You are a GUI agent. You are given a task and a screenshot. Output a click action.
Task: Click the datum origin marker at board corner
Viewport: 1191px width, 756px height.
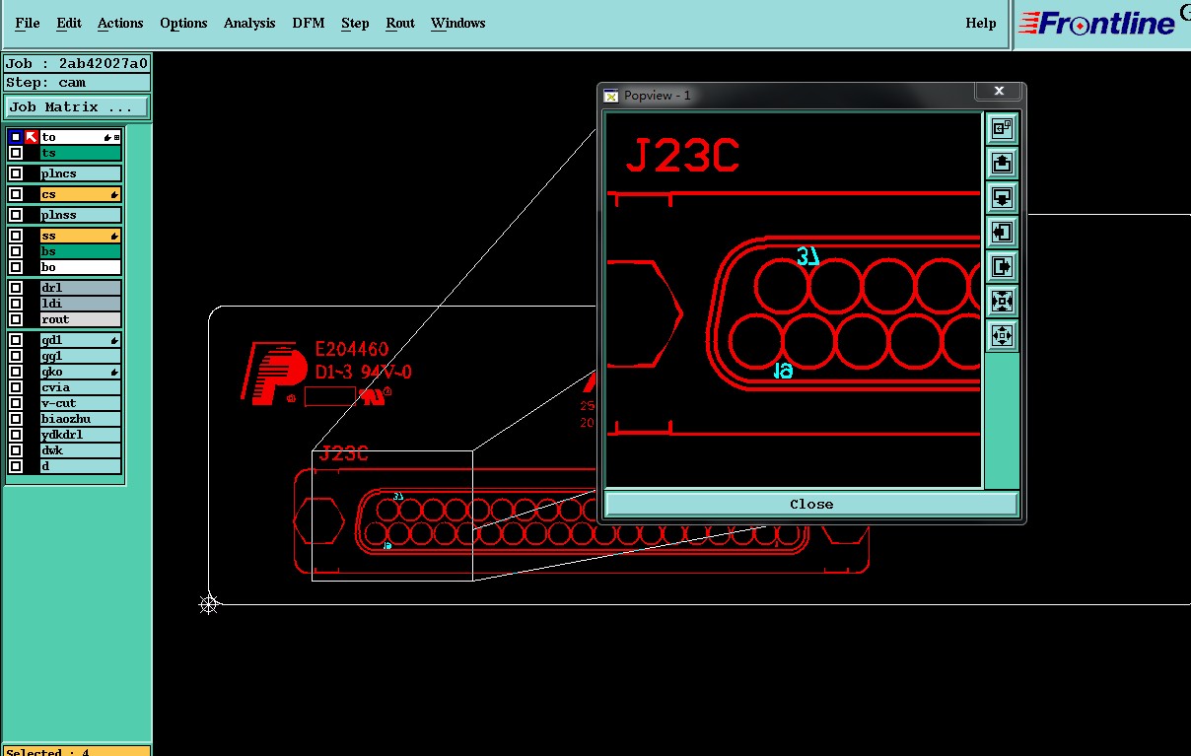(x=209, y=604)
